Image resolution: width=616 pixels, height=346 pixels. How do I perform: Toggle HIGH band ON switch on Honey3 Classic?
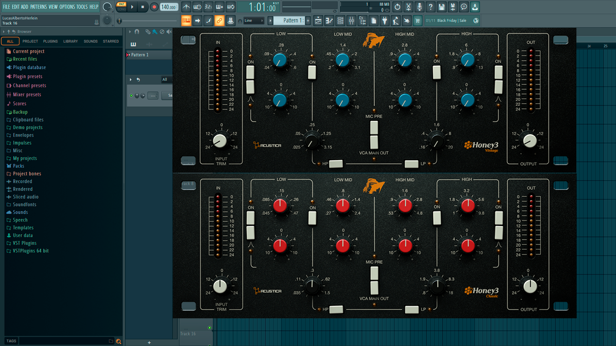(x=498, y=218)
